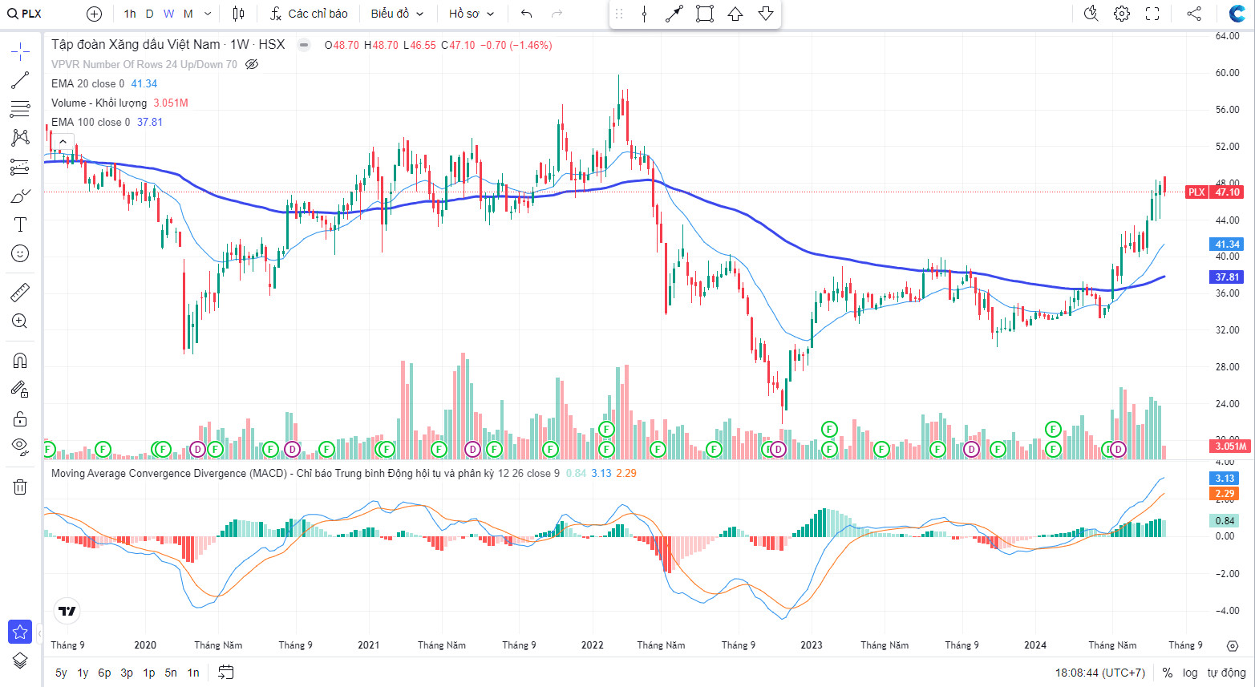Toggle stay in drawing mode

click(x=20, y=390)
